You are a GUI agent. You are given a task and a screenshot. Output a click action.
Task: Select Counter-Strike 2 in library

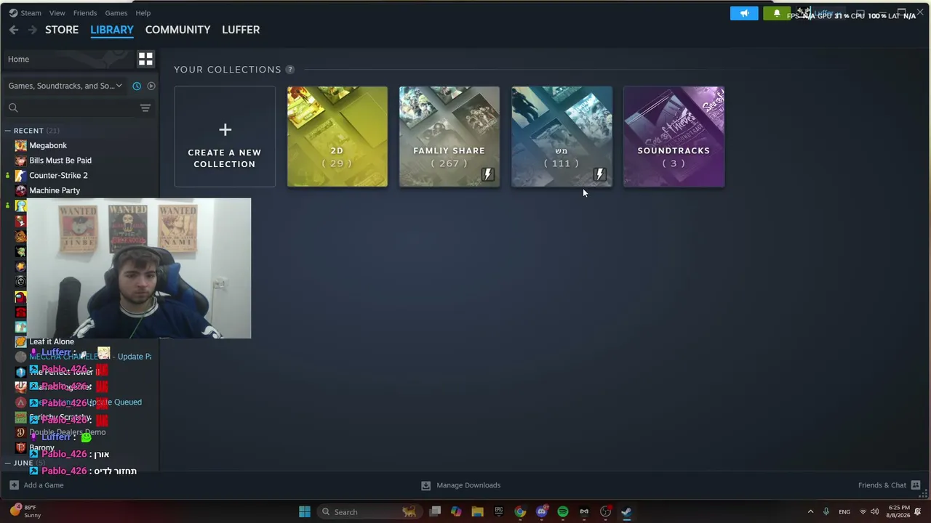coord(58,176)
